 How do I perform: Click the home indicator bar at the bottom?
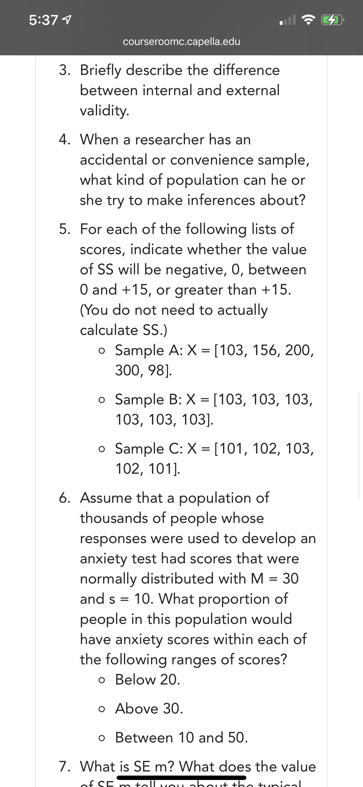tap(181, 778)
